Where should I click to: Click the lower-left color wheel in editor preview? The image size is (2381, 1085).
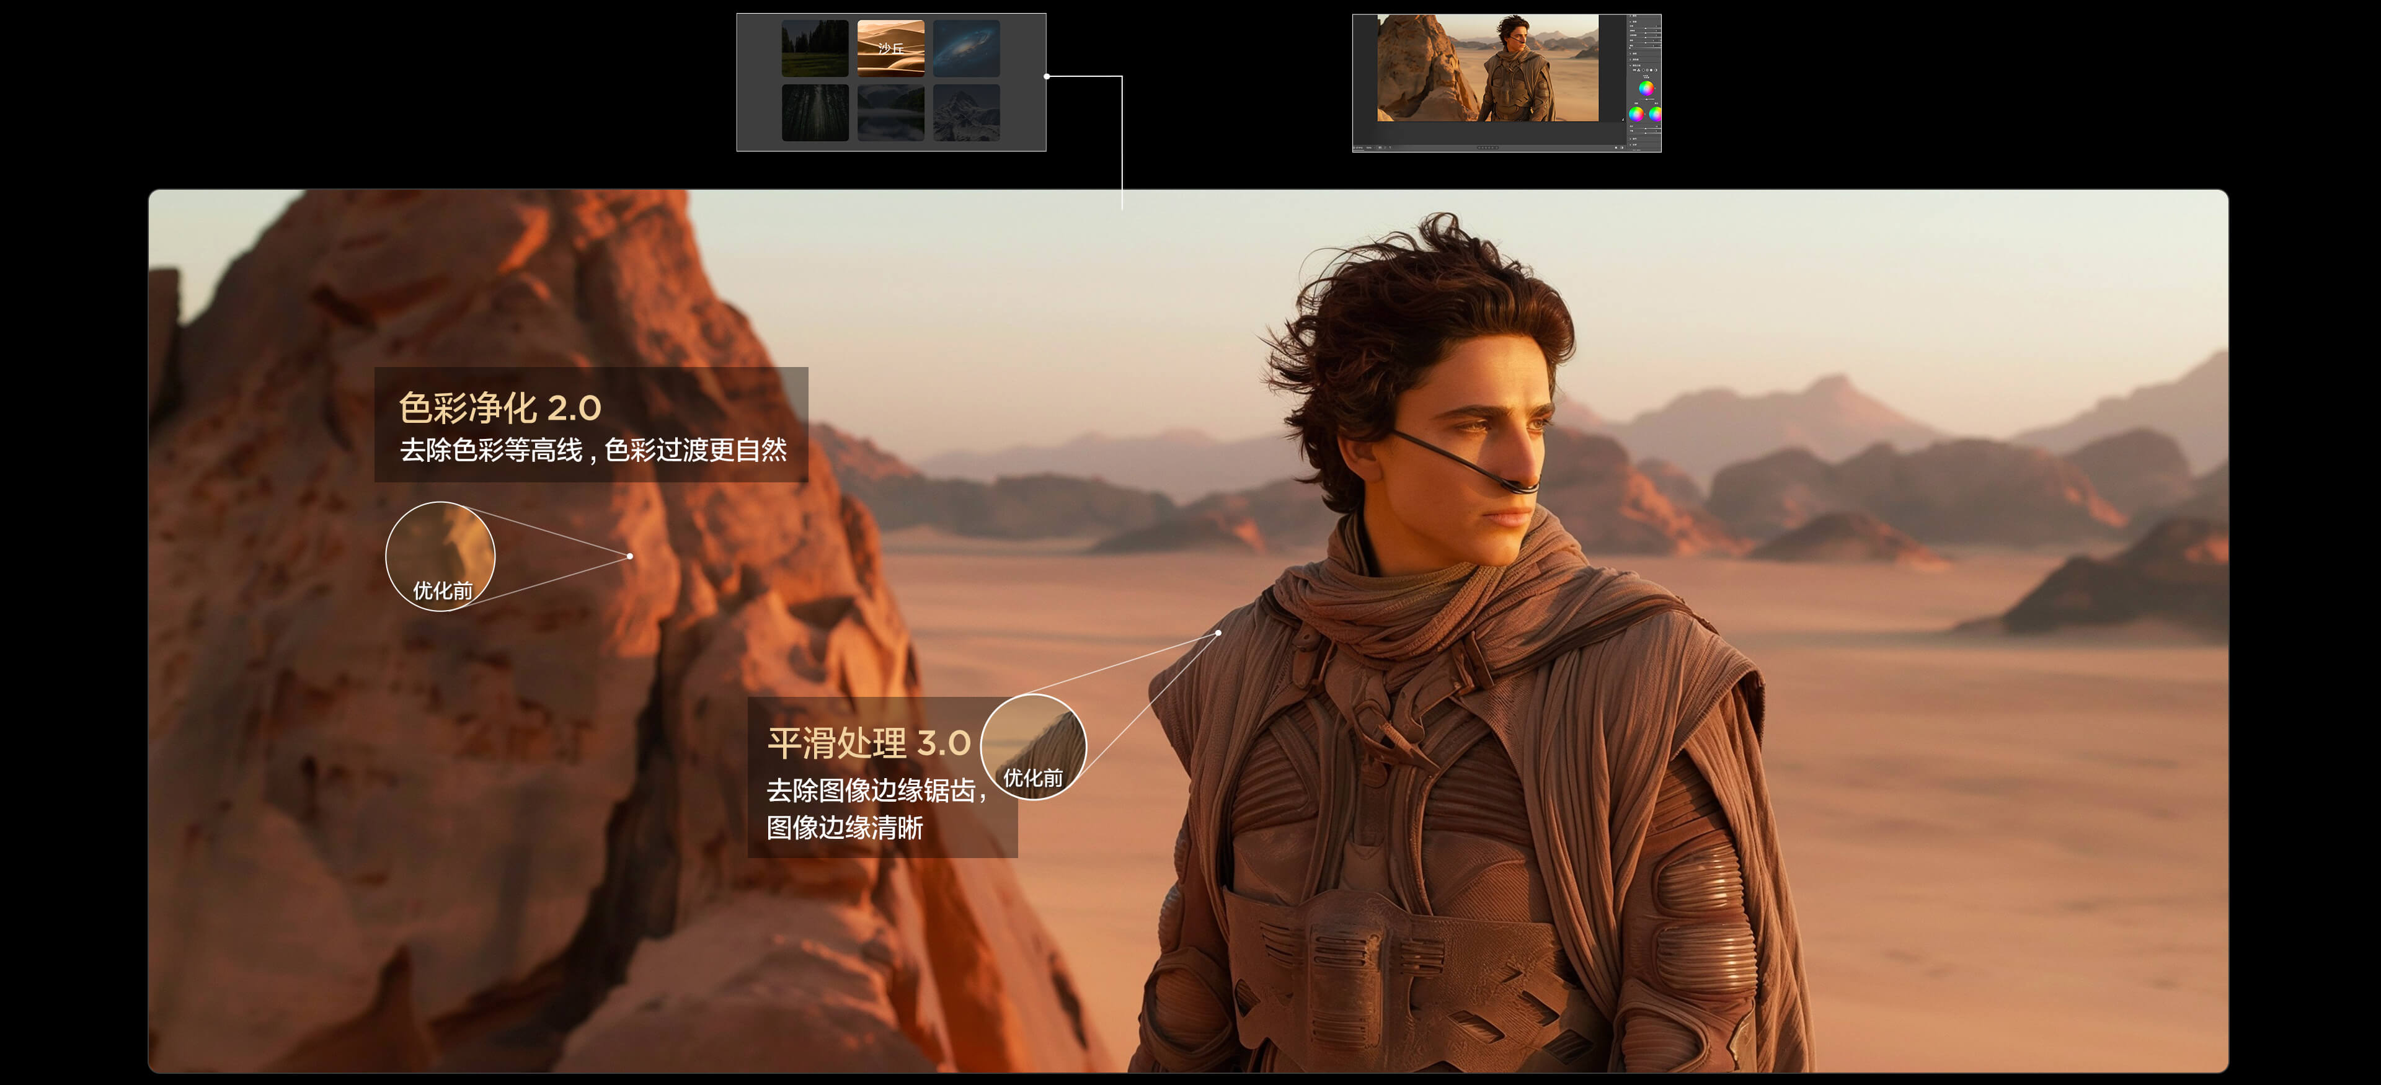1636,113
